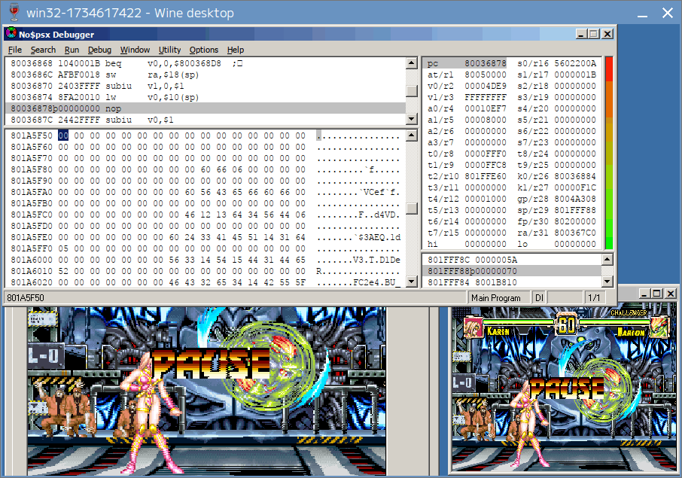Minimize the No$psx Debugger window
The image size is (682, 478).
[x=581, y=33]
